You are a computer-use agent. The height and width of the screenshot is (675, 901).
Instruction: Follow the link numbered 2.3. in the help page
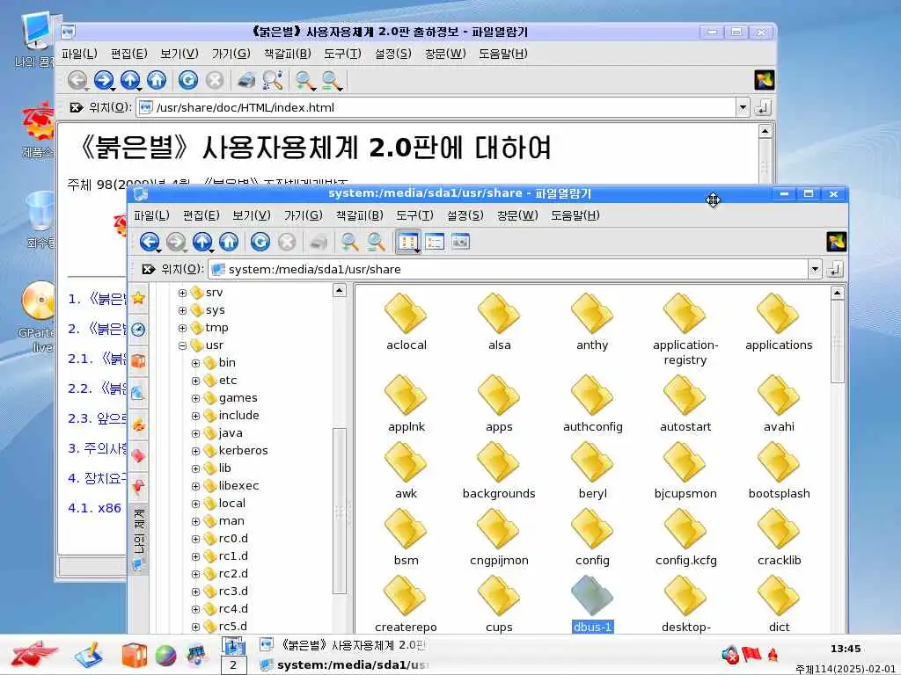point(97,418)
